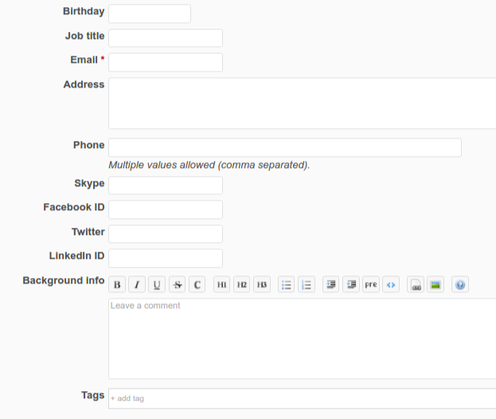Insert an H2 heading
The height and width of the screenshot is (419, 496).
point(241,284)
